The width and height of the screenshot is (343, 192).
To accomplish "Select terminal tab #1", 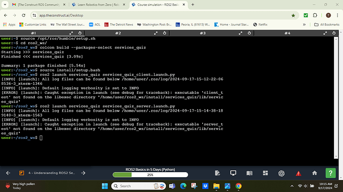I will pyautogui.click(x=33, y=33).
